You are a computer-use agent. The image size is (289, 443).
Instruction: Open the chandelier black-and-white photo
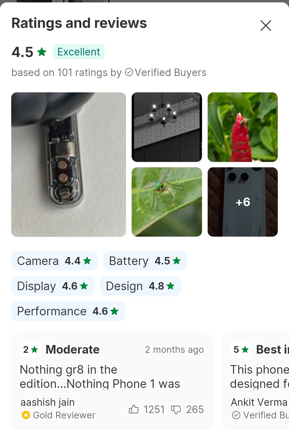[167, 127]
